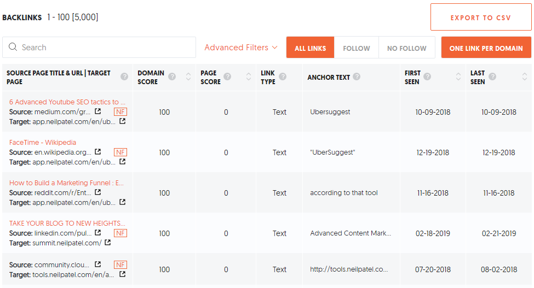The height and width of the screenshot is (288, 534).
Task: Open summit.neilpatel.com target external icon
Action: (107, 242)
